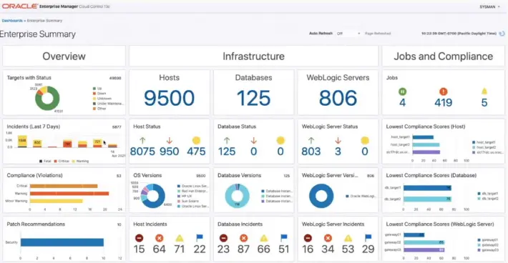Click the green up arrow in Host Status
This screenshot has height=263, width=508.
(142, 140)
